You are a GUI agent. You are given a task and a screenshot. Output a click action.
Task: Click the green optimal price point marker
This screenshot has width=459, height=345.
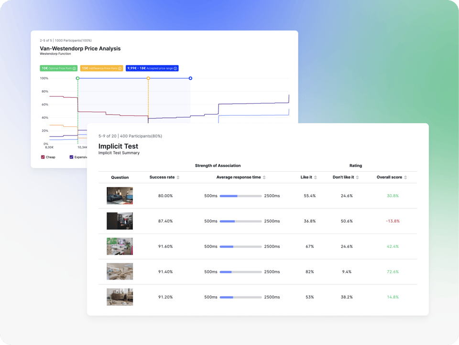77,78
